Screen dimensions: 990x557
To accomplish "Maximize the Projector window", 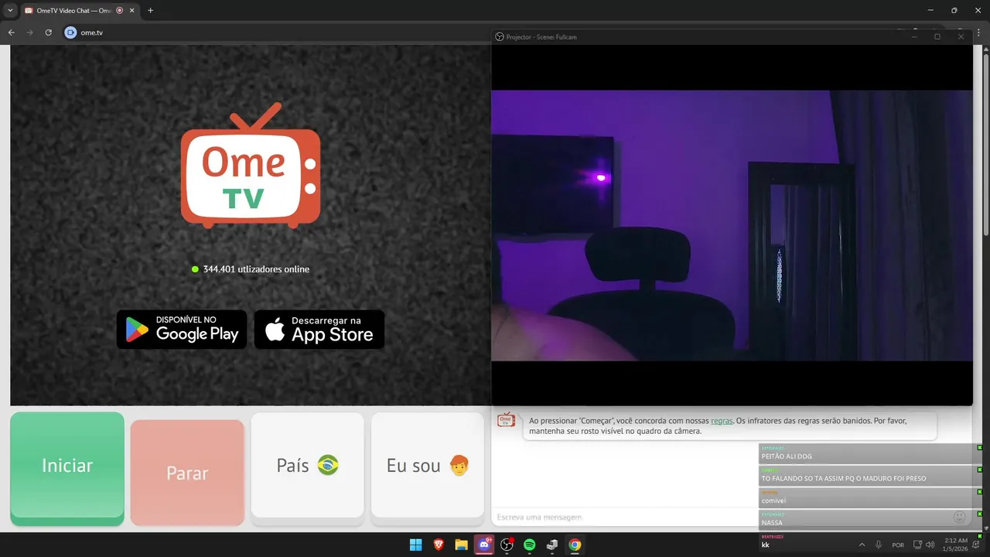I will coord(937,36).
